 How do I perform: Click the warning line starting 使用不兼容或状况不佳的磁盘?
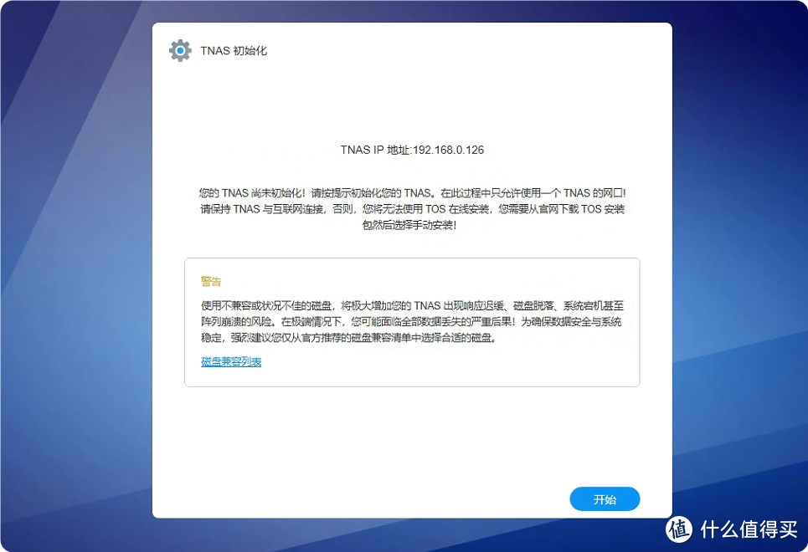coord(412,306)
